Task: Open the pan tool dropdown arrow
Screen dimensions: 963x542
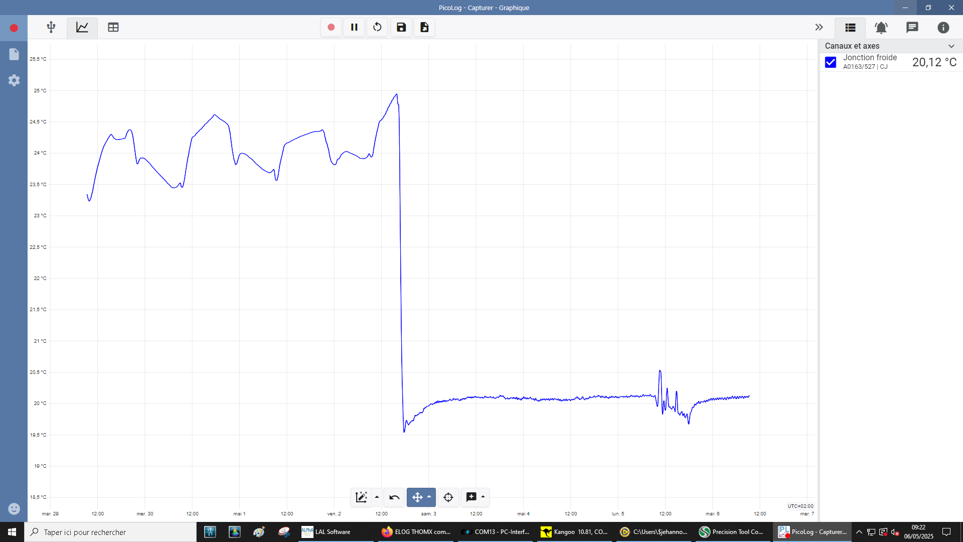Action: pos(429,497)
